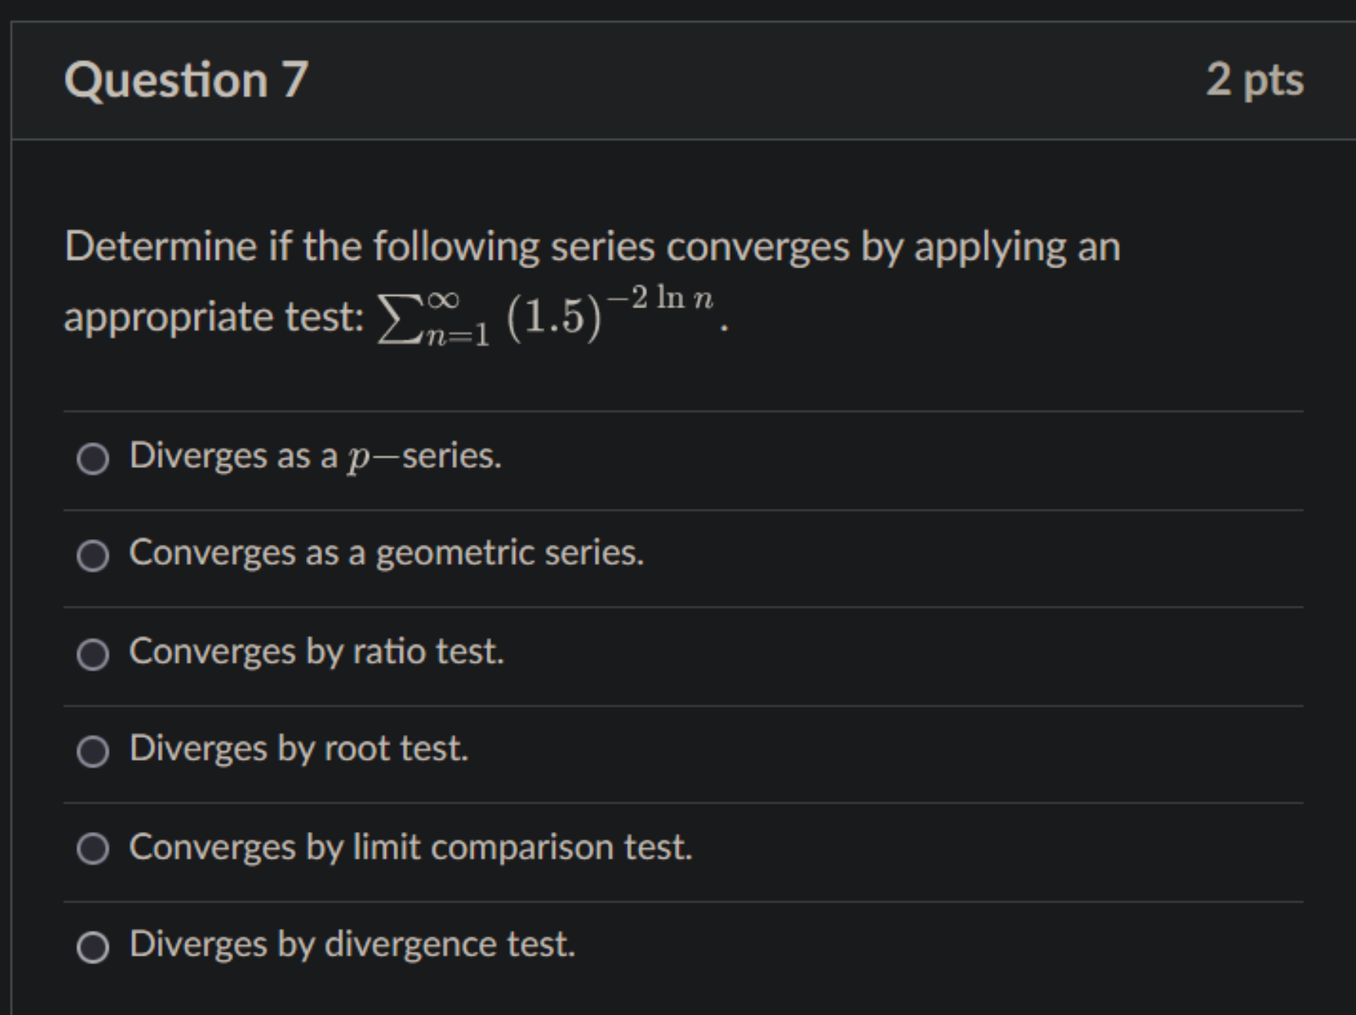Select 'Converges by limit comparison test'
Screen dimensions: 1356x1015
(x=411, y=847)
